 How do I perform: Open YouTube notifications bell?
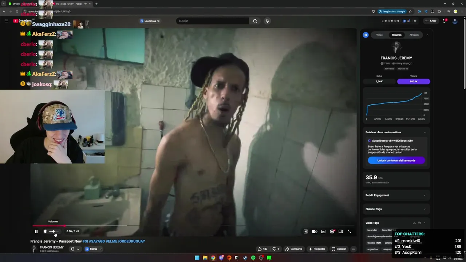tap(445, 21)
